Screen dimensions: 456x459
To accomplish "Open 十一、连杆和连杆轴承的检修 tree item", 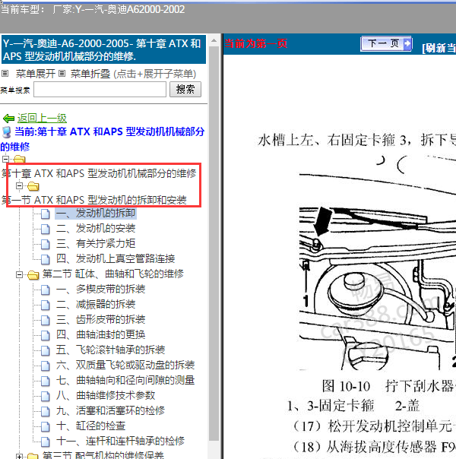I will (120, 442).
